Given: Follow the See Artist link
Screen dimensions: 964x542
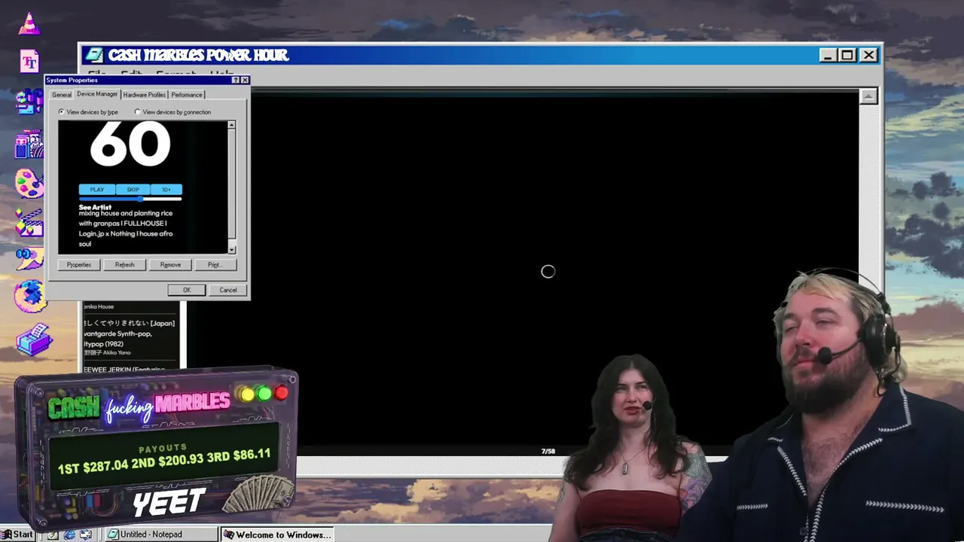Looking at the screenshot, I should pyautogui.click(x=95, y=207).
